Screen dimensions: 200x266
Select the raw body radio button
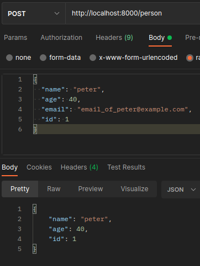[190, 58]
